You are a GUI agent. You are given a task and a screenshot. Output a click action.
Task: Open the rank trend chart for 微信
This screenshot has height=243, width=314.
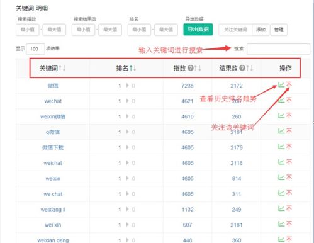tap(281, 85)
